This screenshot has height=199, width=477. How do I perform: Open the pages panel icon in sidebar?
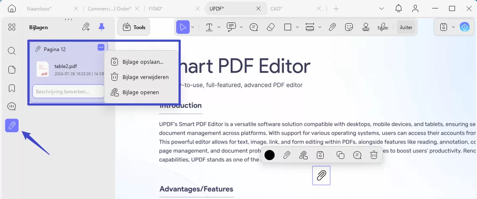point(11,70)
